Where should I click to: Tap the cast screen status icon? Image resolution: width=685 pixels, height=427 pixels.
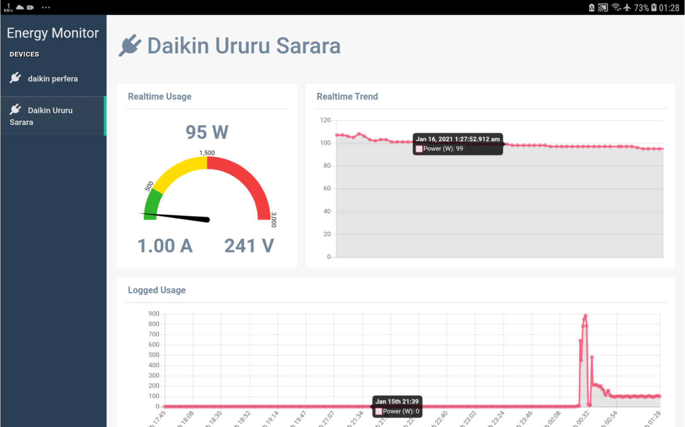tap(603, 8)
